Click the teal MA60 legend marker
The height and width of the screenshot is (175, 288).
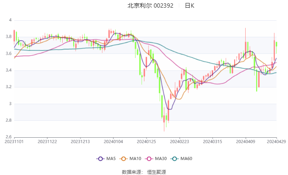pyautogui.click(x=175, y=158)
